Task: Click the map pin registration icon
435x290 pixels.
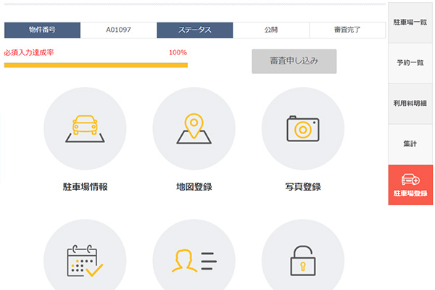Action: 194,129
